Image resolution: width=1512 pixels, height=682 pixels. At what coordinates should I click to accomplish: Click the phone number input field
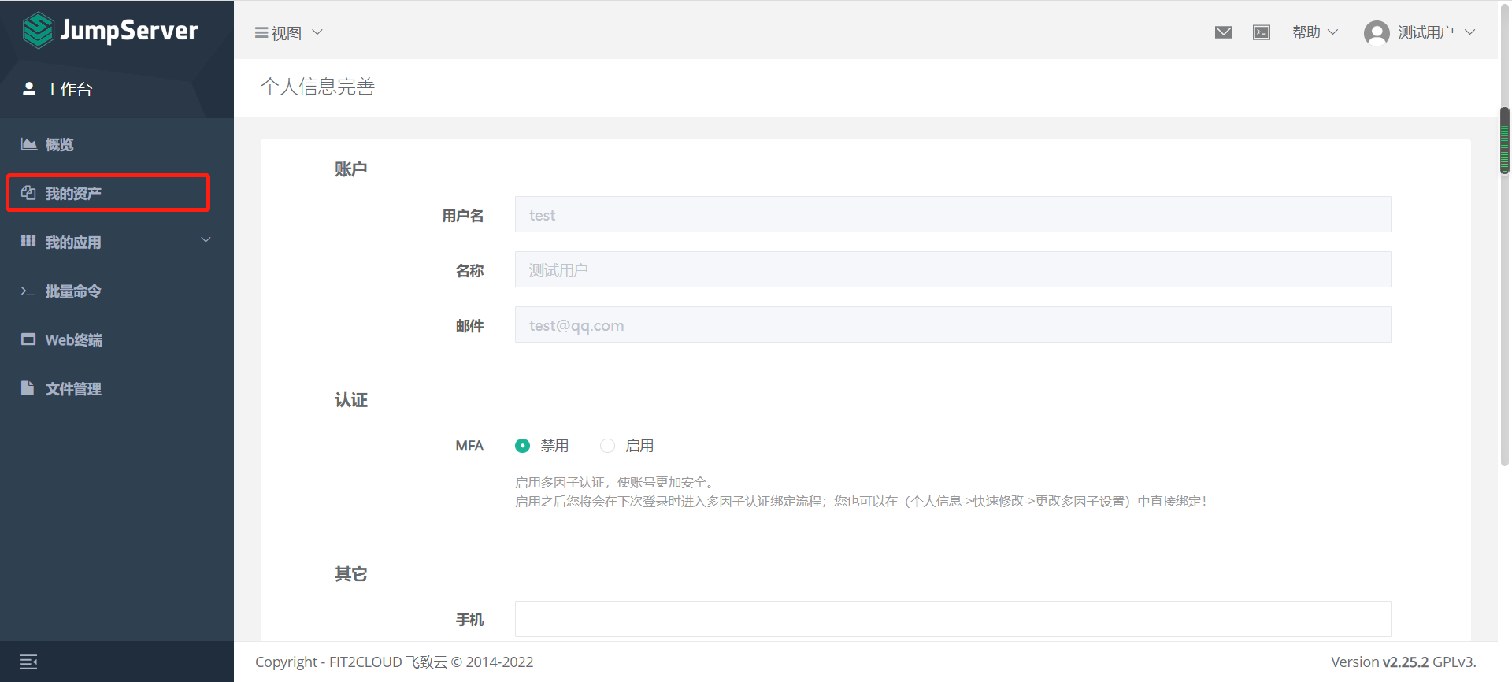pos(952,619)
